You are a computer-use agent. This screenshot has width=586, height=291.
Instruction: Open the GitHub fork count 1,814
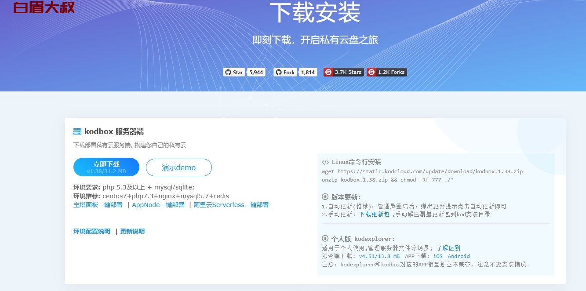[308, 72]
